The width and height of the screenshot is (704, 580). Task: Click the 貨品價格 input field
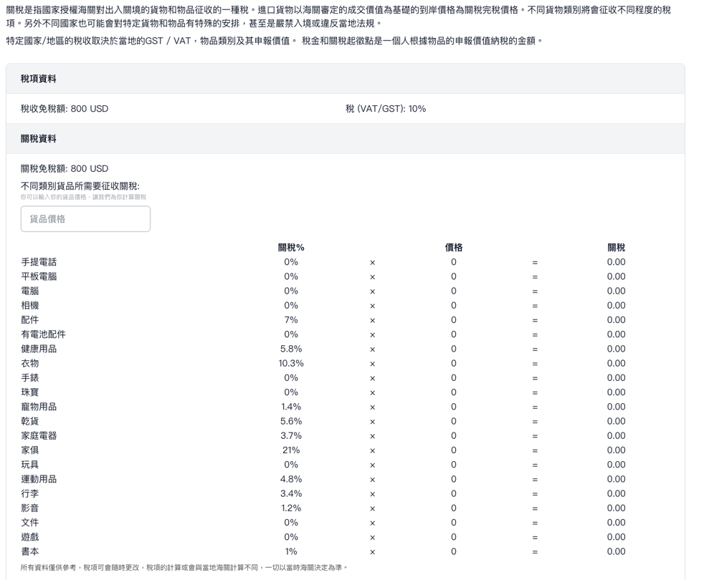[x=85, y=219]
